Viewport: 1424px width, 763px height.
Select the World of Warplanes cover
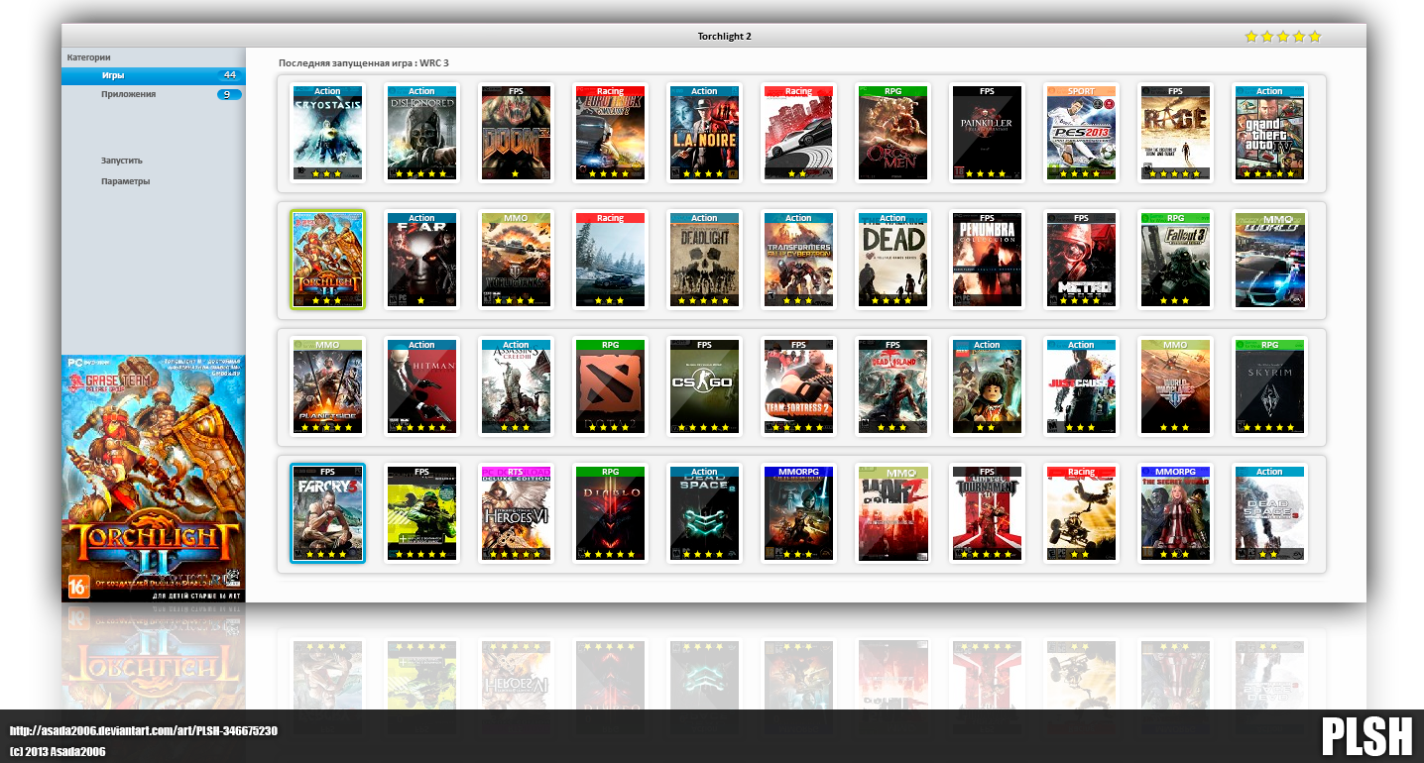(x=1175, y=386)
